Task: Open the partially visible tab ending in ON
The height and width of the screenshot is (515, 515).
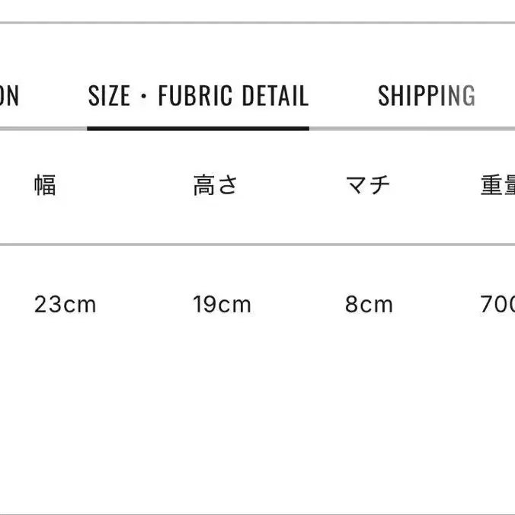Action: click(x=9, y=95)
